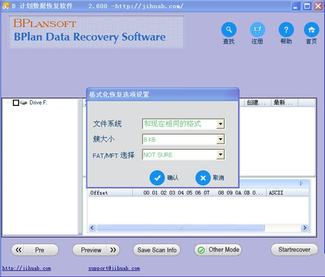Screen dimensions: 325x277
Task: Click the BPlan Data Recovery Software banner
Action: pyautogui.click(x=97, y=31)
